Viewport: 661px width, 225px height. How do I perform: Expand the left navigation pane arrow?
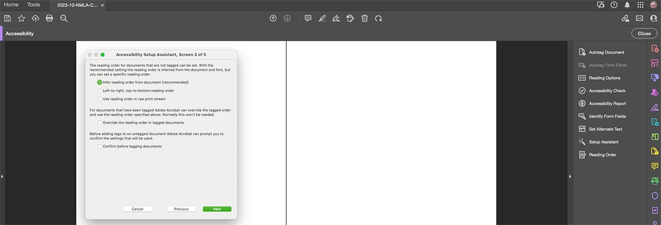[x=2, y=176]
